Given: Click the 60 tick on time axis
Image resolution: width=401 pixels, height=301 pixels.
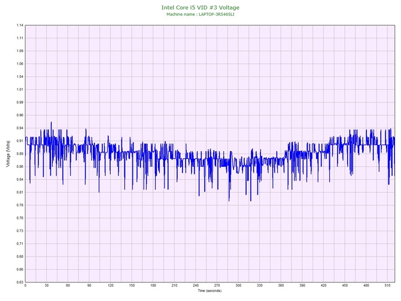Looking at the screenshot, I should point(68,285).
